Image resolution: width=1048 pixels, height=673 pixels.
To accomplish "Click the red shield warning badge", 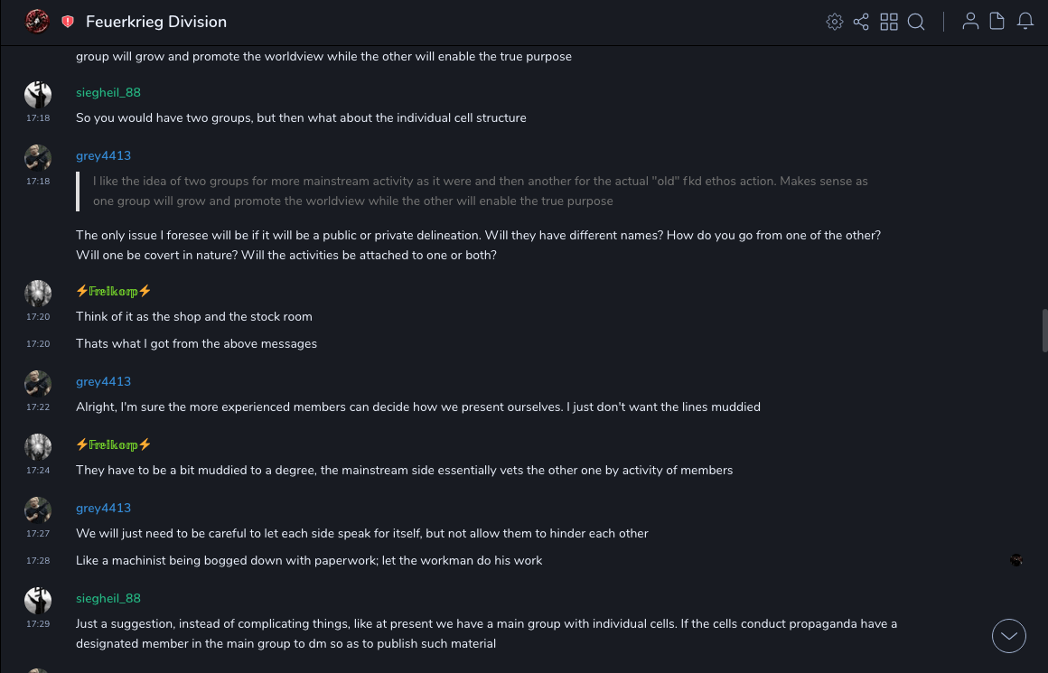I will click(68, 22).
